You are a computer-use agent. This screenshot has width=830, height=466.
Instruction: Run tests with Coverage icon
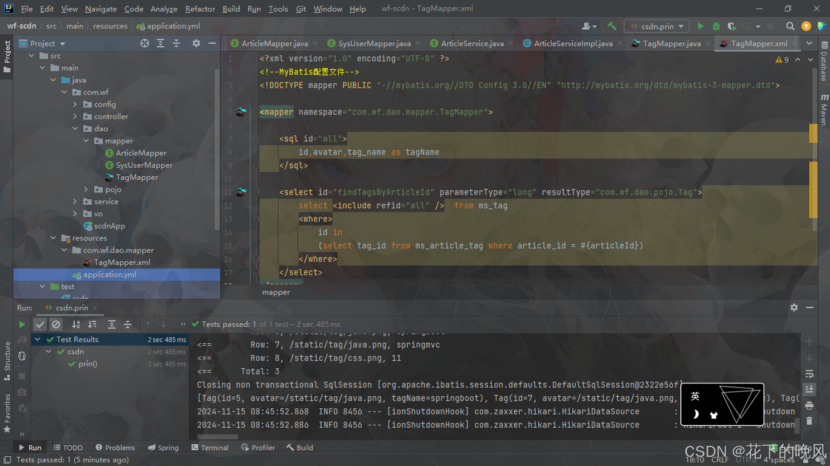pos(731,26)
